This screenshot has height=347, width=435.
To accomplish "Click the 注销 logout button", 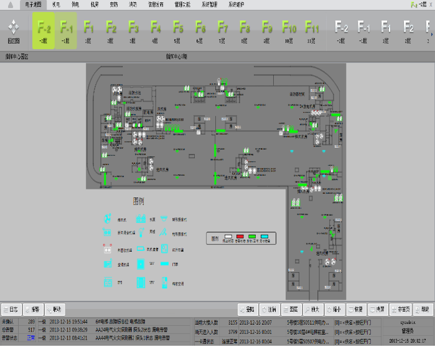I will coord(269,310).
